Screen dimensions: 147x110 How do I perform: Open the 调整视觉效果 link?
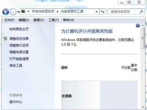tap(19, 39)
